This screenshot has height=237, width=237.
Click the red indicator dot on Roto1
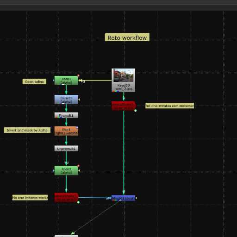pos(78,75)
